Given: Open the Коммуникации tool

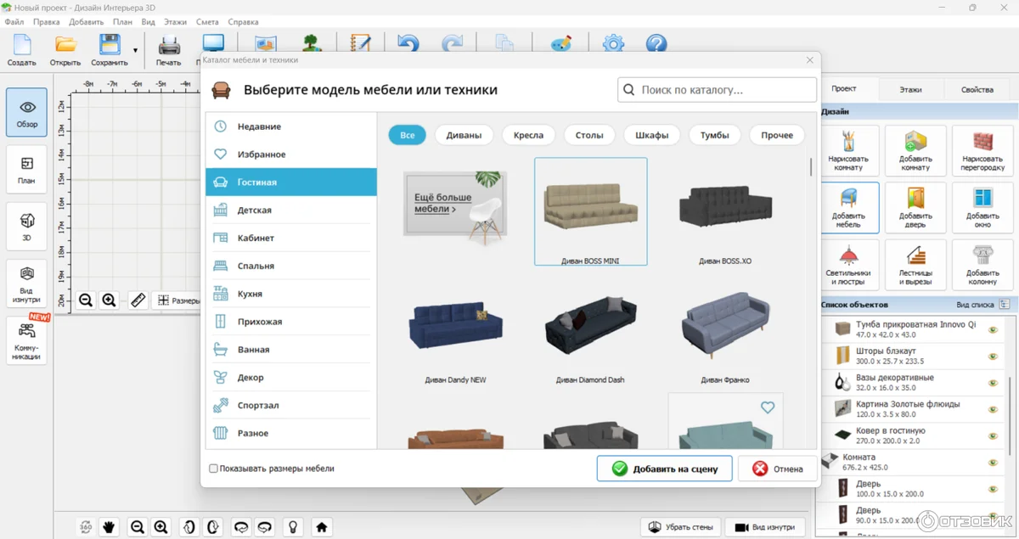Looking at the screenshot, I should click(27, 340).
